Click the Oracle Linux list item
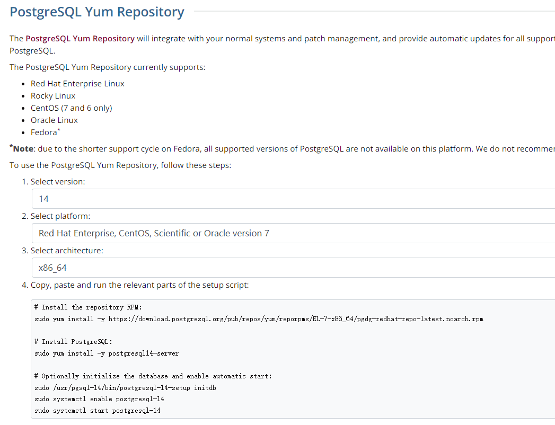Image resolution: width=555 pixels, height=425 pixels. (54, 120)
